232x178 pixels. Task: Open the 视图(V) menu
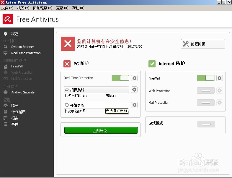pyautogui.click(x=23, y=8)
